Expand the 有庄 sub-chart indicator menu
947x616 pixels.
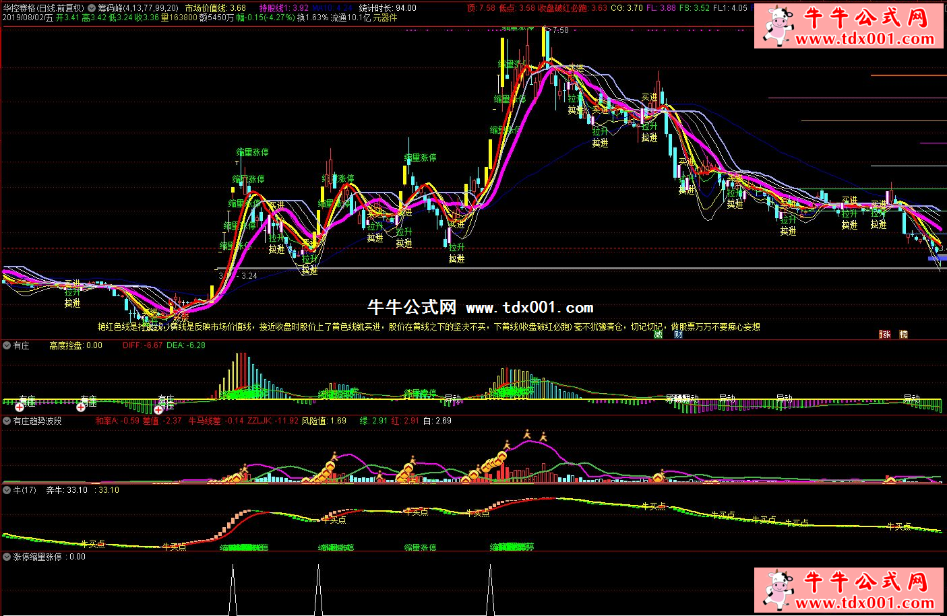7,345
